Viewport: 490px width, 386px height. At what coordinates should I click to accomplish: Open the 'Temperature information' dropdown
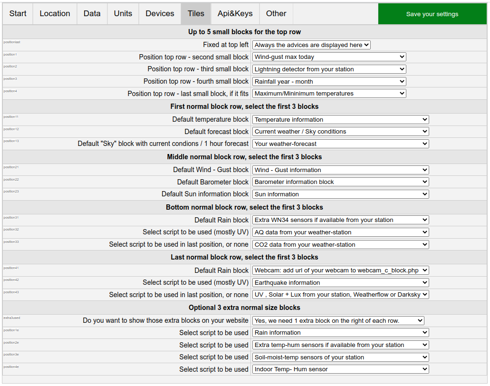coord(341,119)
